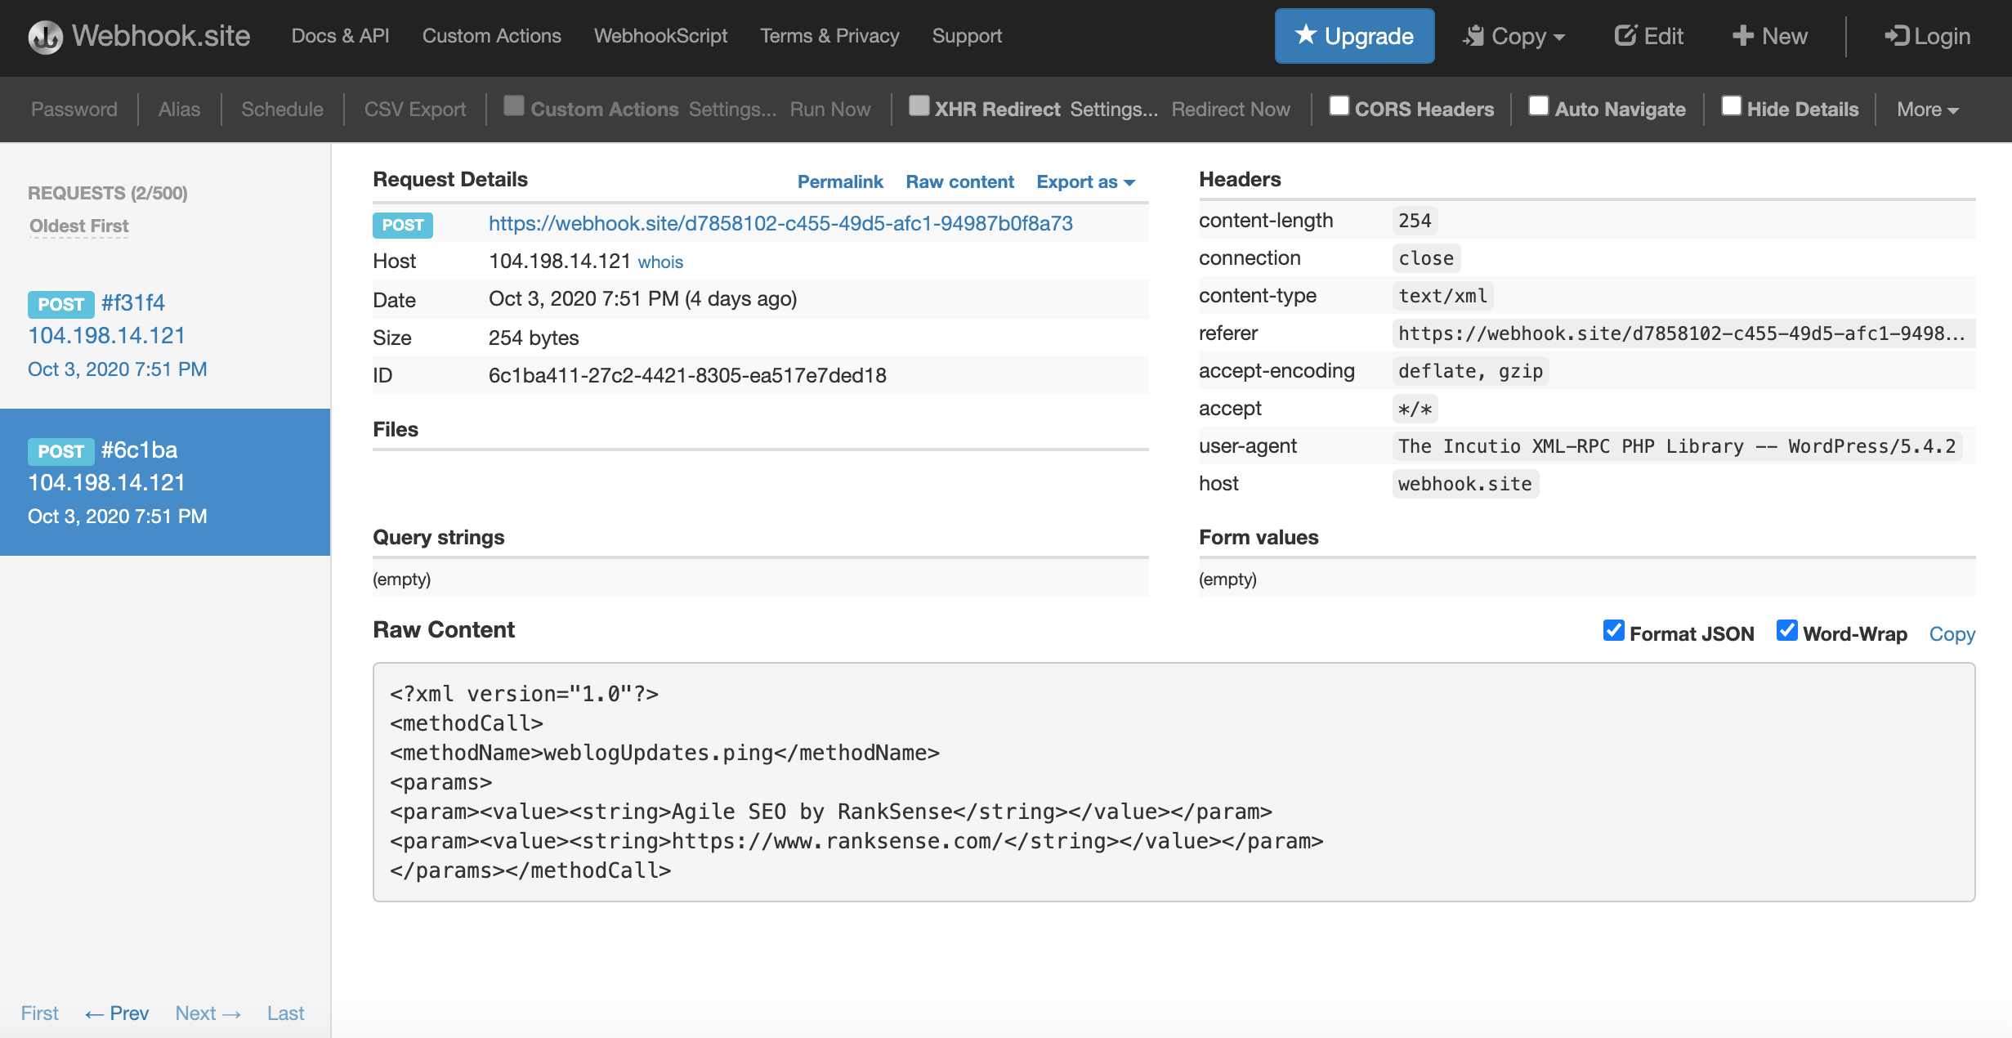The width and height of the screenshot is (2012, 1038).
Task: Open Docs & API page
Action: (x=340, y=36)
